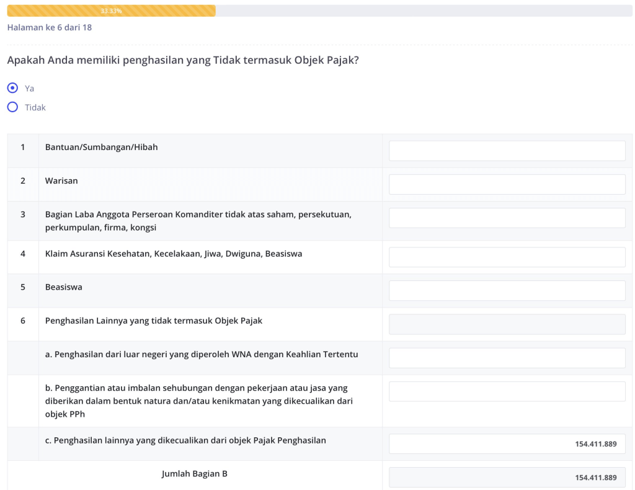Click the "Warisan" row label
This screenshot has height=490, width=635.
(x=61, y=181)
